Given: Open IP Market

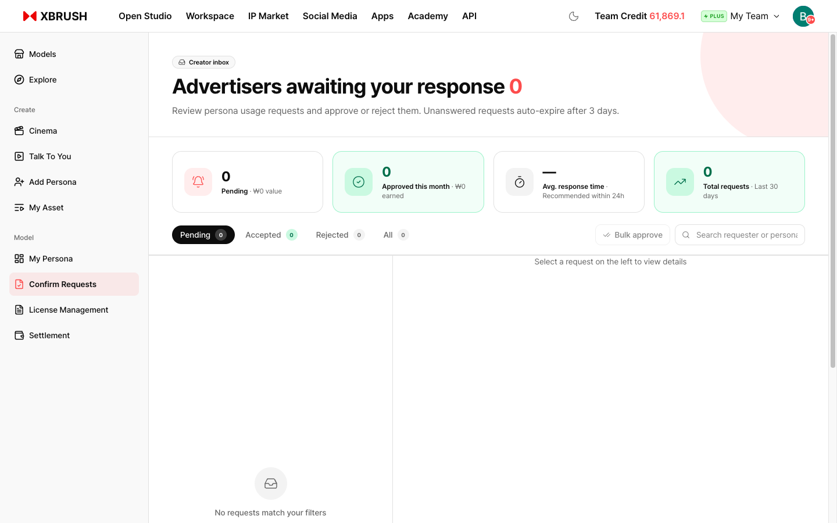Looking at the screenshot, I should (269, 16).
